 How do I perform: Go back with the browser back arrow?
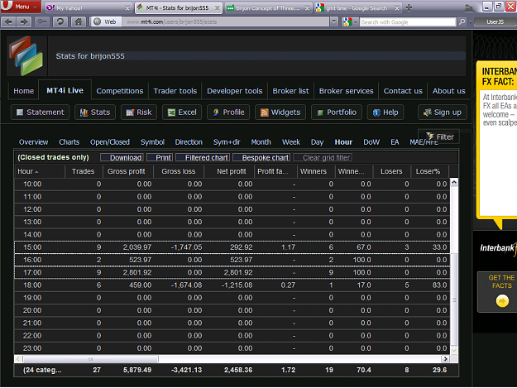[9, 22]
